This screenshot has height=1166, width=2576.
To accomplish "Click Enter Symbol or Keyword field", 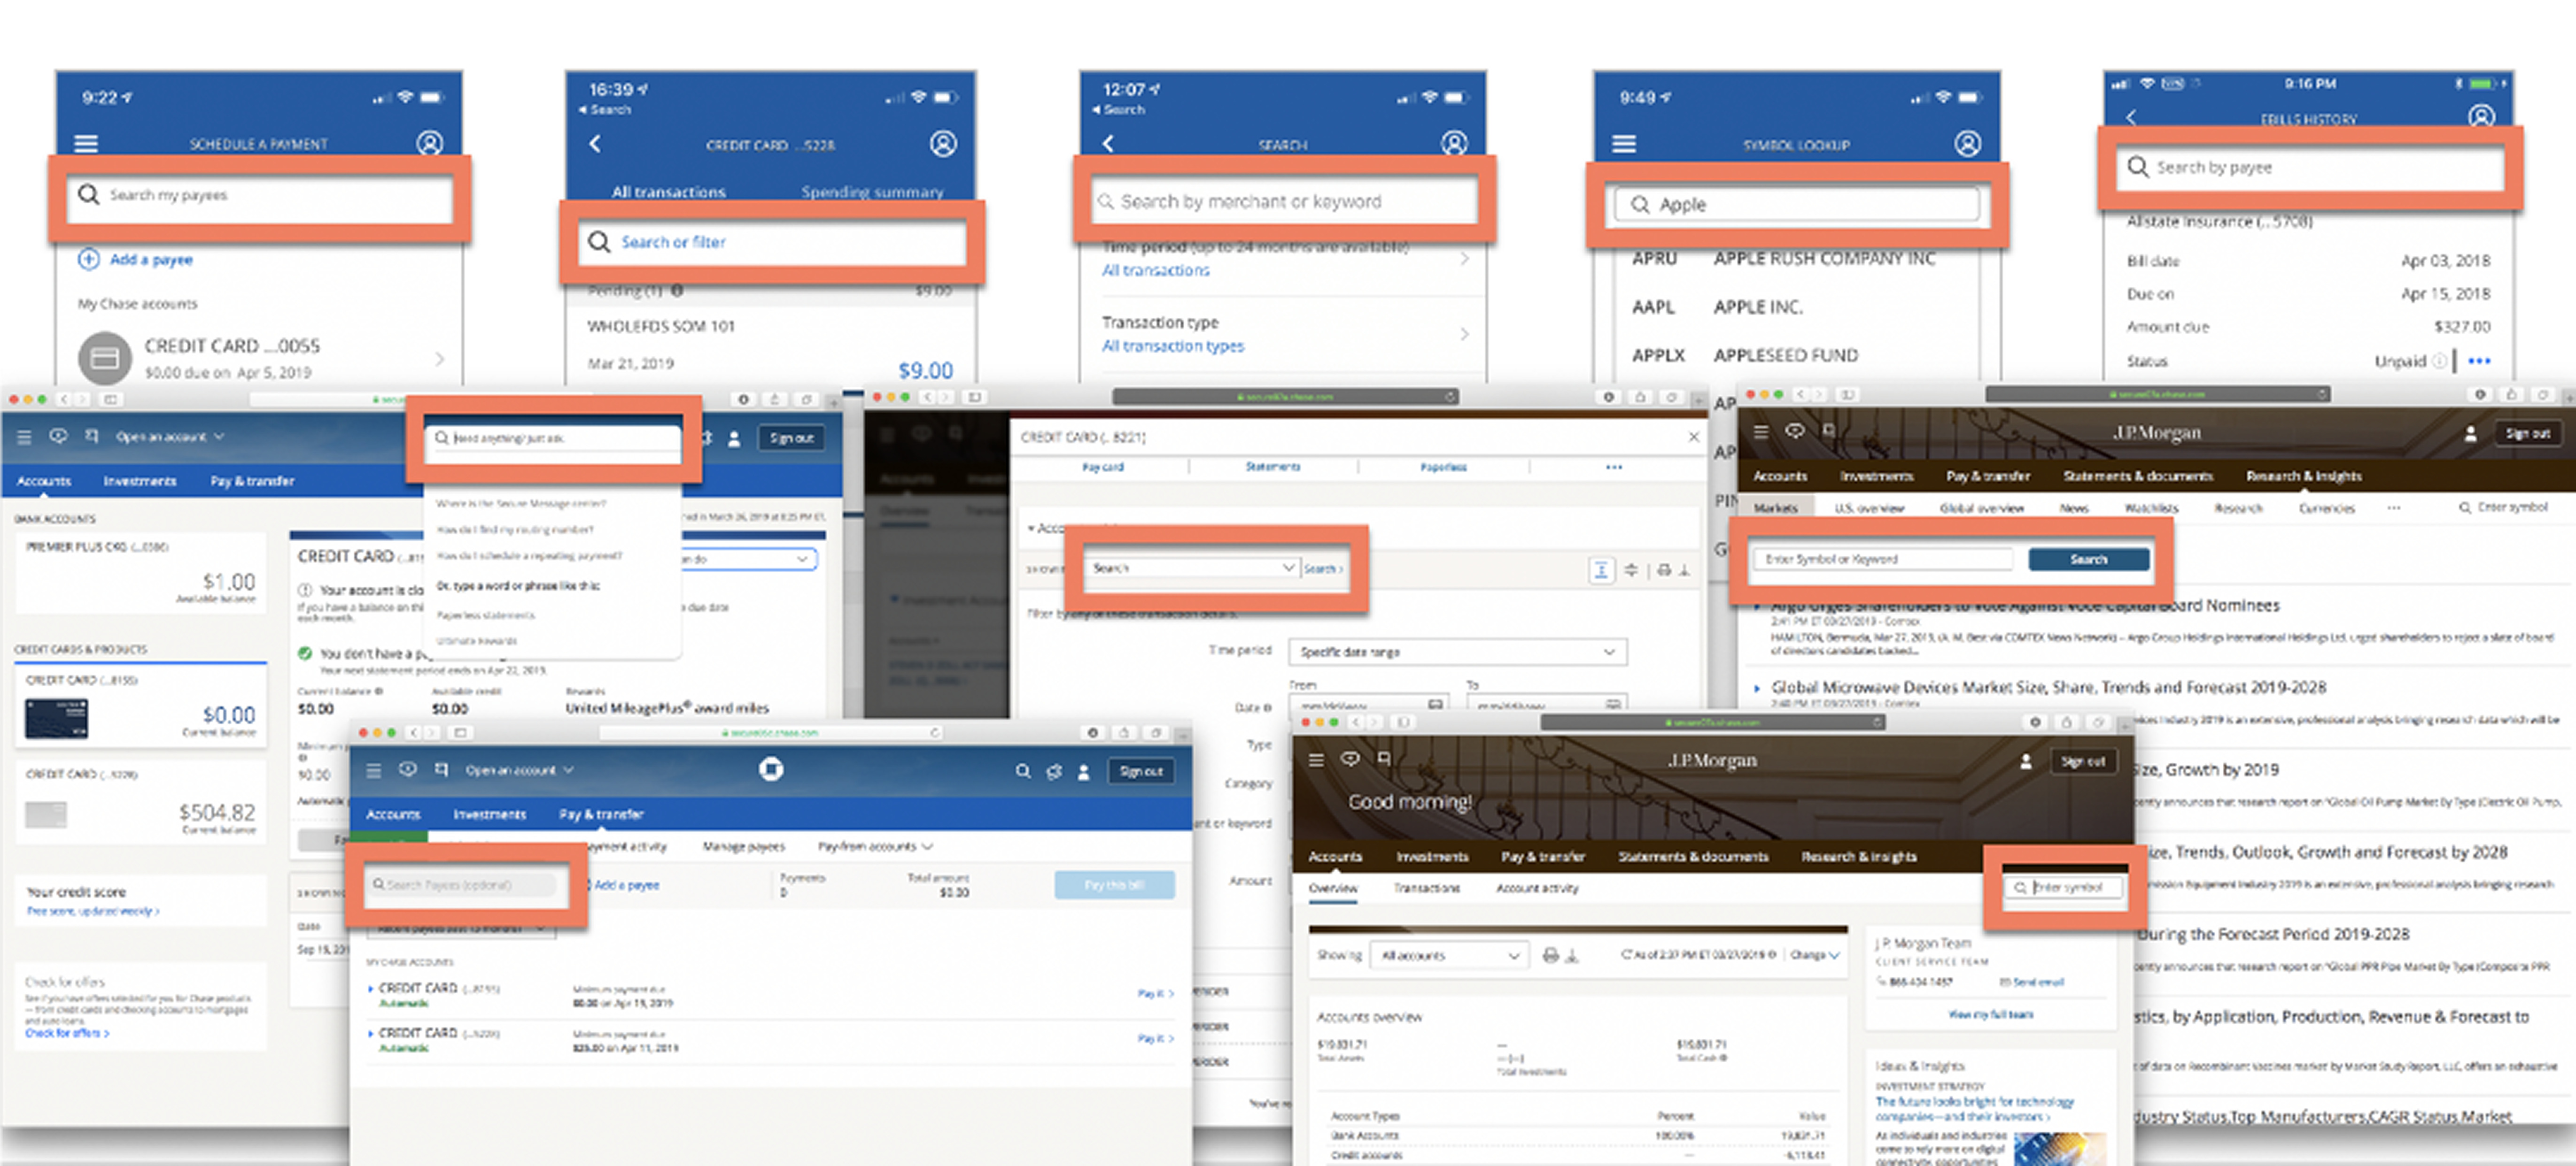I will coord(1883,560).
